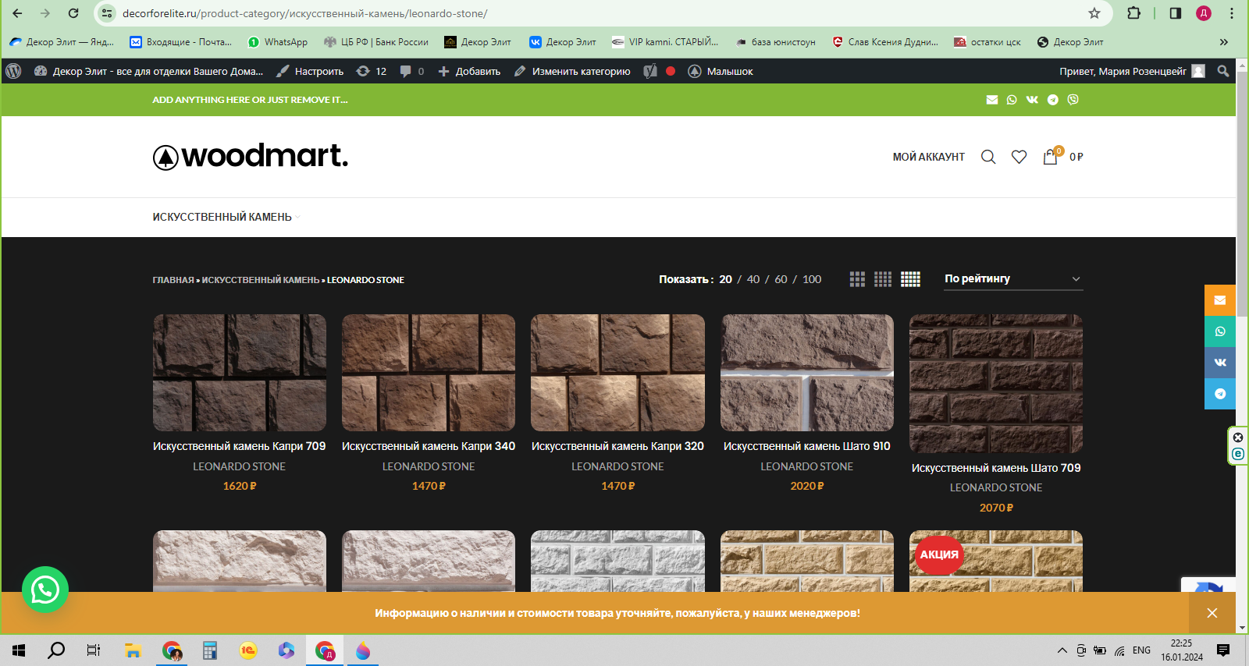Open the browser extensions menu
Viewport: 1249px width, 666px height.
pyautogui.click(x=1134, y=13)
